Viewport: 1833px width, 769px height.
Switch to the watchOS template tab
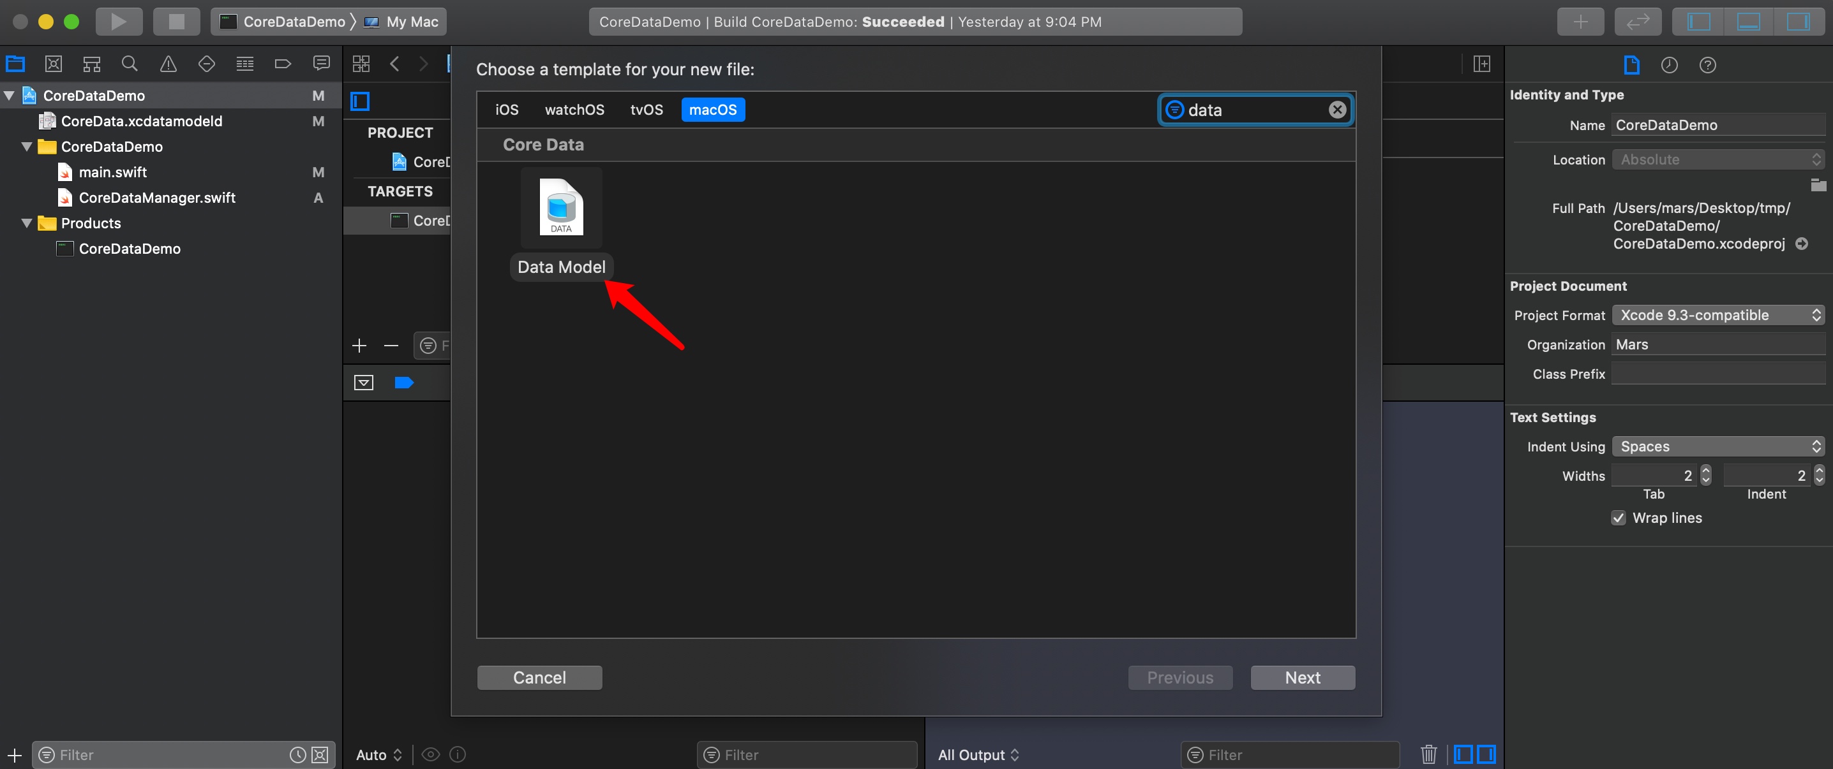[x=574, y=110]
